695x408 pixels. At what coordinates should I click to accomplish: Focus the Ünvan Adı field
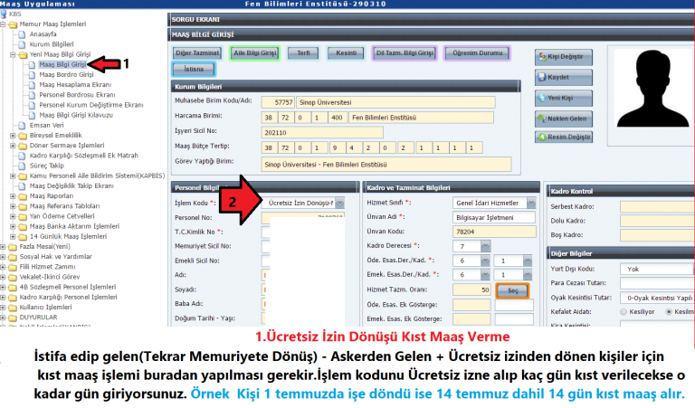pyautogui.click(x=494, y=217)
